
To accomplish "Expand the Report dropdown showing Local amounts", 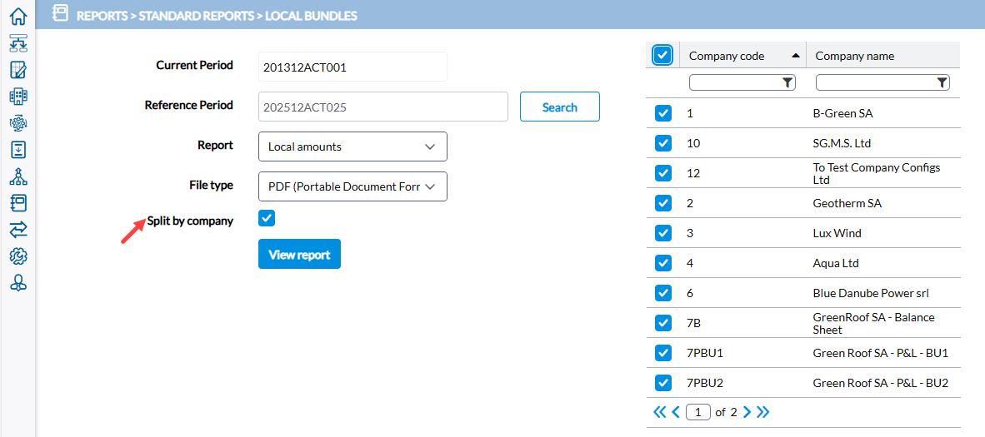I will coord(352,146).
